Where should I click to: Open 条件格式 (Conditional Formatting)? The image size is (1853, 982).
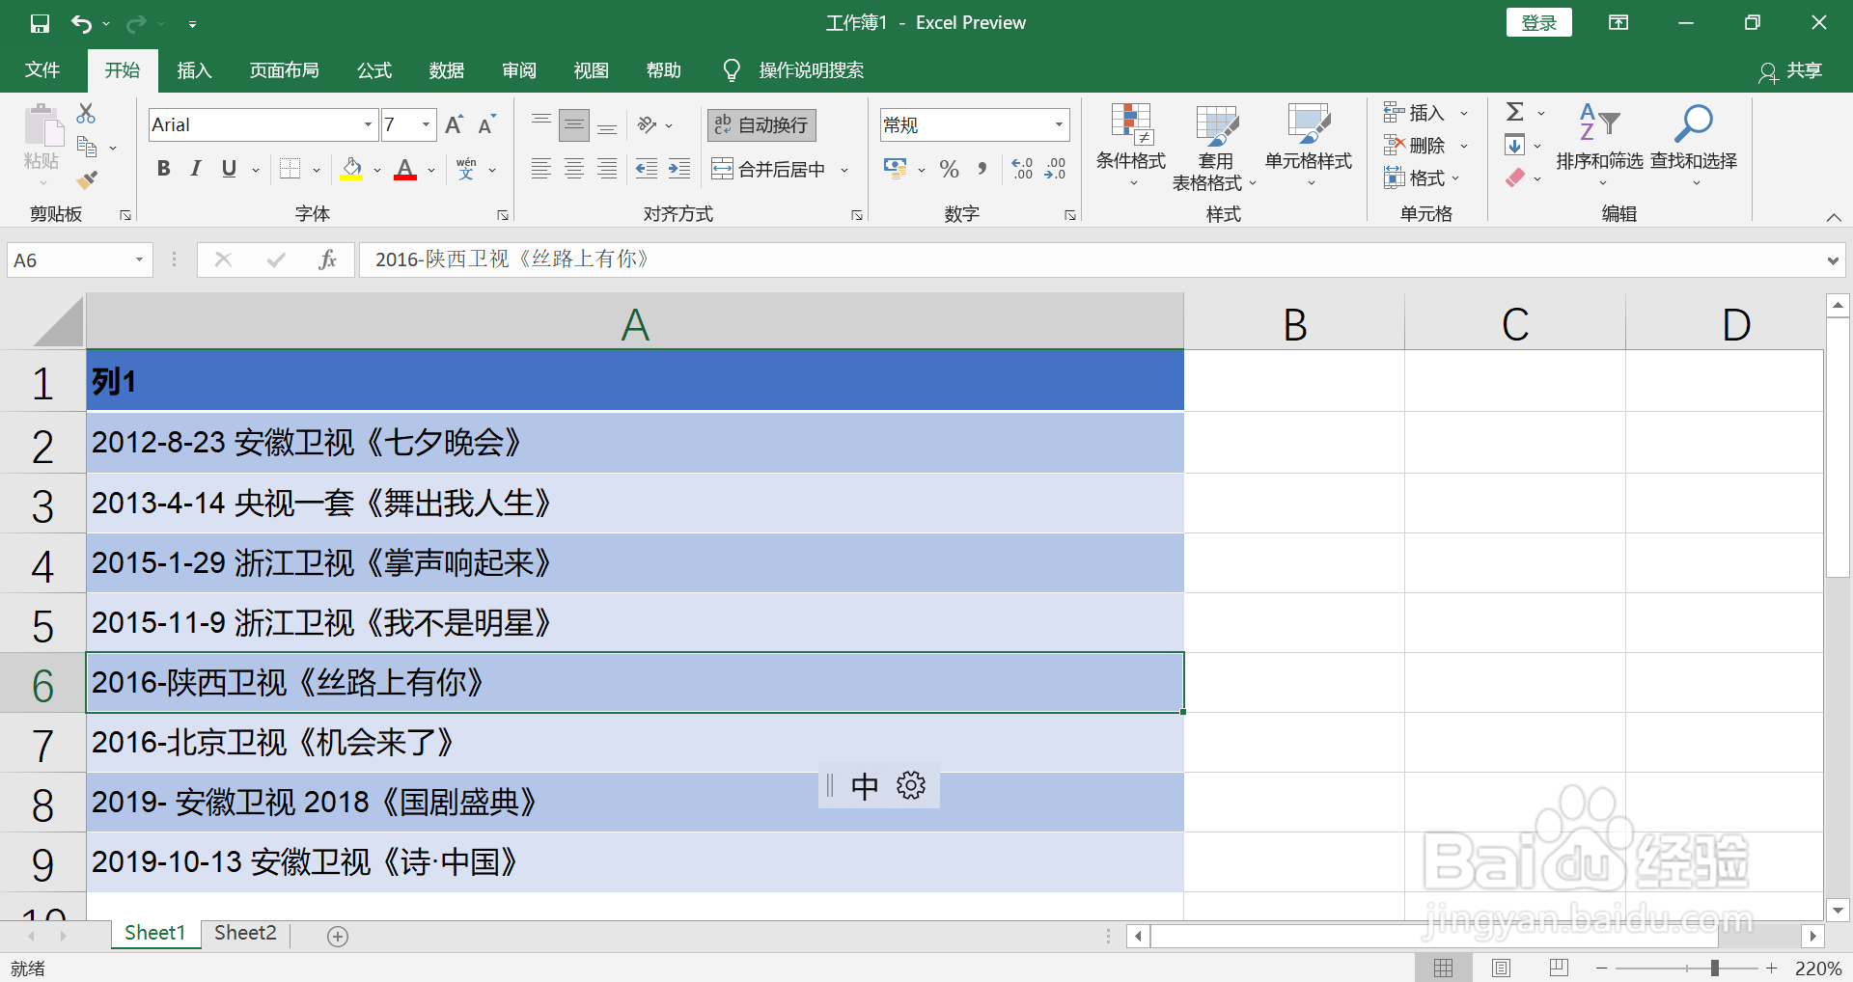click(x=1130, y=147)
